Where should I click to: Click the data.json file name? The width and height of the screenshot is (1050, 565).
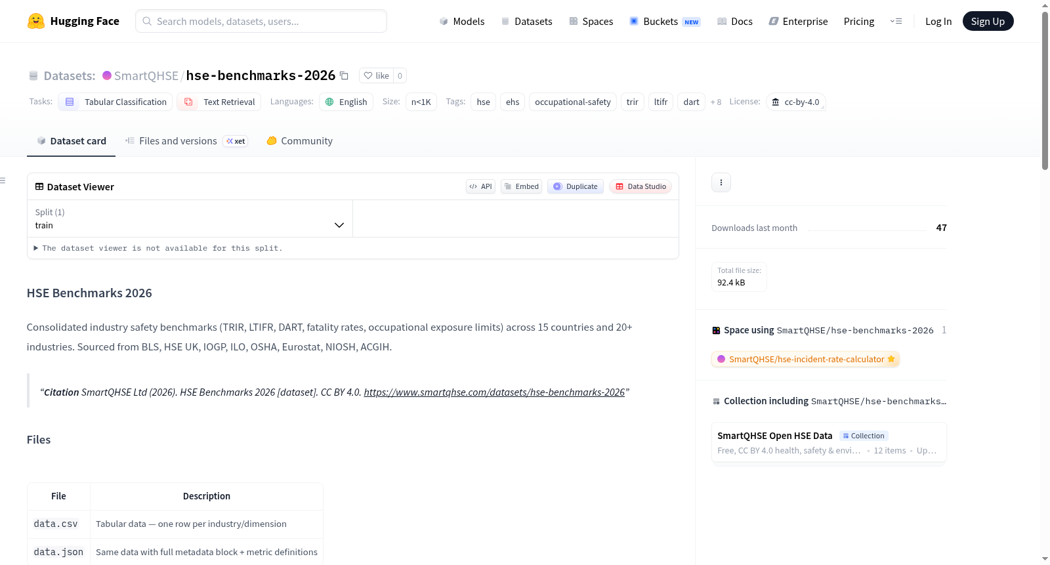pos(58,552)
